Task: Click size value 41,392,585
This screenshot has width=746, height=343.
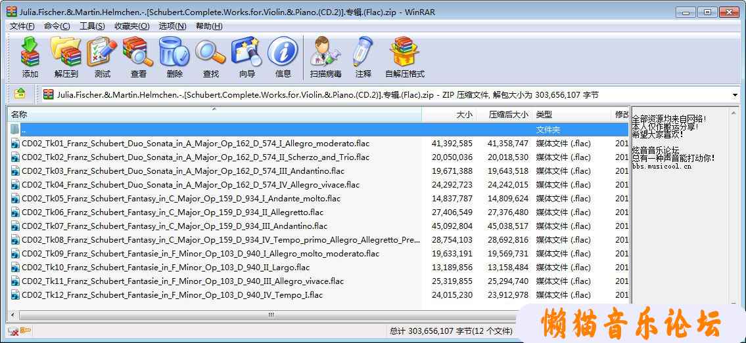Action: (x=452, y=143)
